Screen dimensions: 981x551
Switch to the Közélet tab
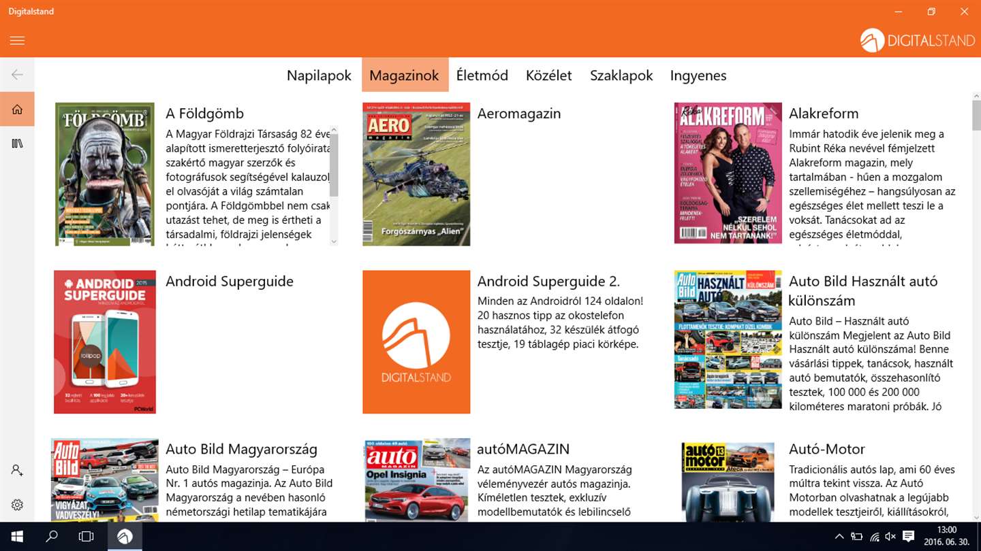click(x=549, y=76)
